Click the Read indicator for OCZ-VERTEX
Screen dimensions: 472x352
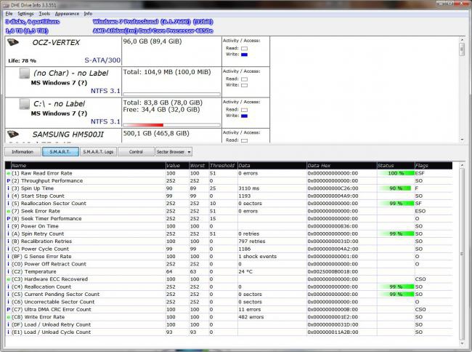244,48
